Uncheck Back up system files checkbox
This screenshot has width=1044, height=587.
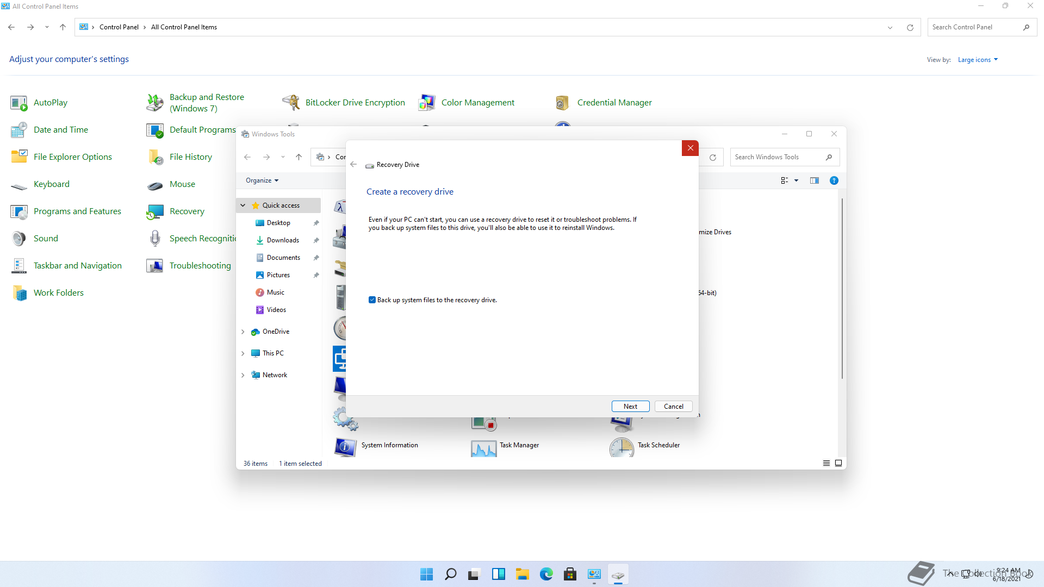372,300
